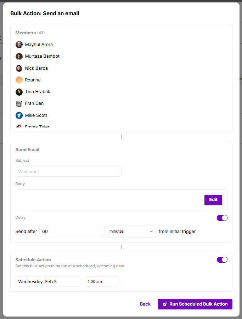This screenshot has width=242, height=319.
Task: Open the Wednesday, Feb 5 date picker
Action: click(48, 281)
